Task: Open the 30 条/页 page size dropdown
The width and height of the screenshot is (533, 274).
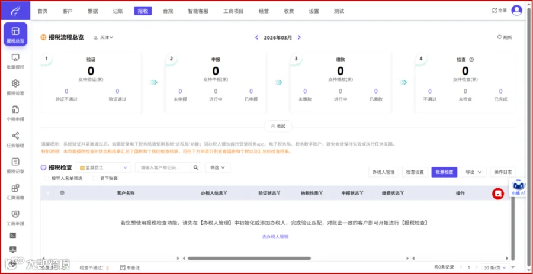Action: point(496,267)
